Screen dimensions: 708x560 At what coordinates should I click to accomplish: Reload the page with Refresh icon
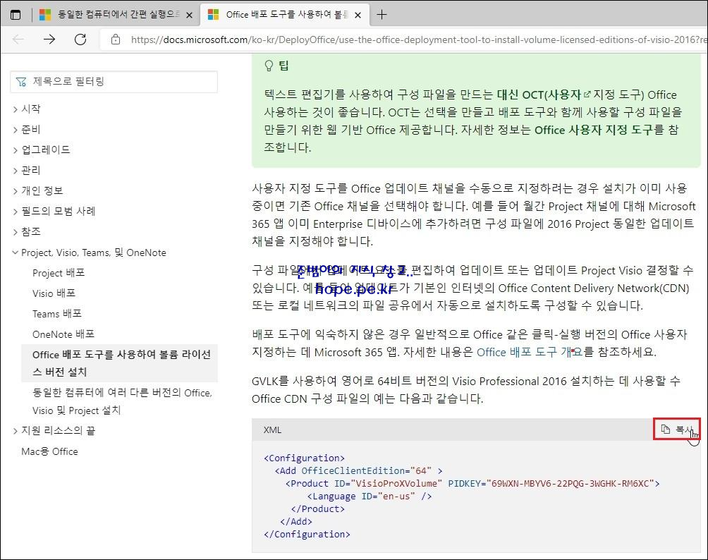click(80, 39)
